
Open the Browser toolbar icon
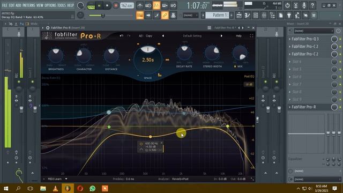point(272,16)
